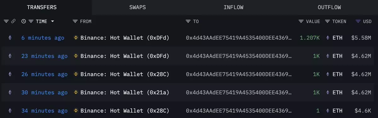Click the purple filter icon beside USD
This screenshot has width=378, height=118.
[358, 21]
